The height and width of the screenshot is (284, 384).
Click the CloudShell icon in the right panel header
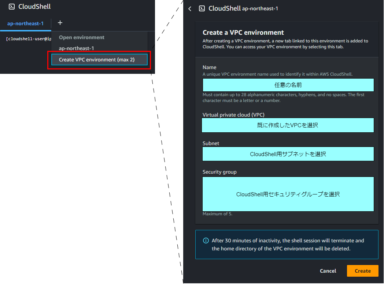pos(202,8)
